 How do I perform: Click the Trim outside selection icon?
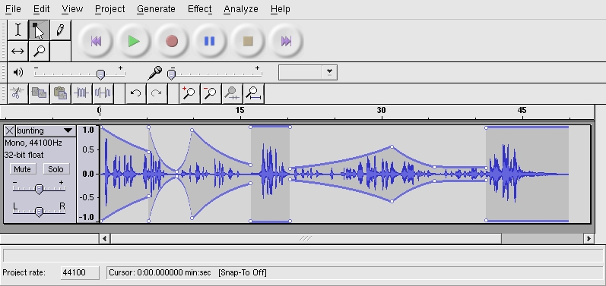81,93
